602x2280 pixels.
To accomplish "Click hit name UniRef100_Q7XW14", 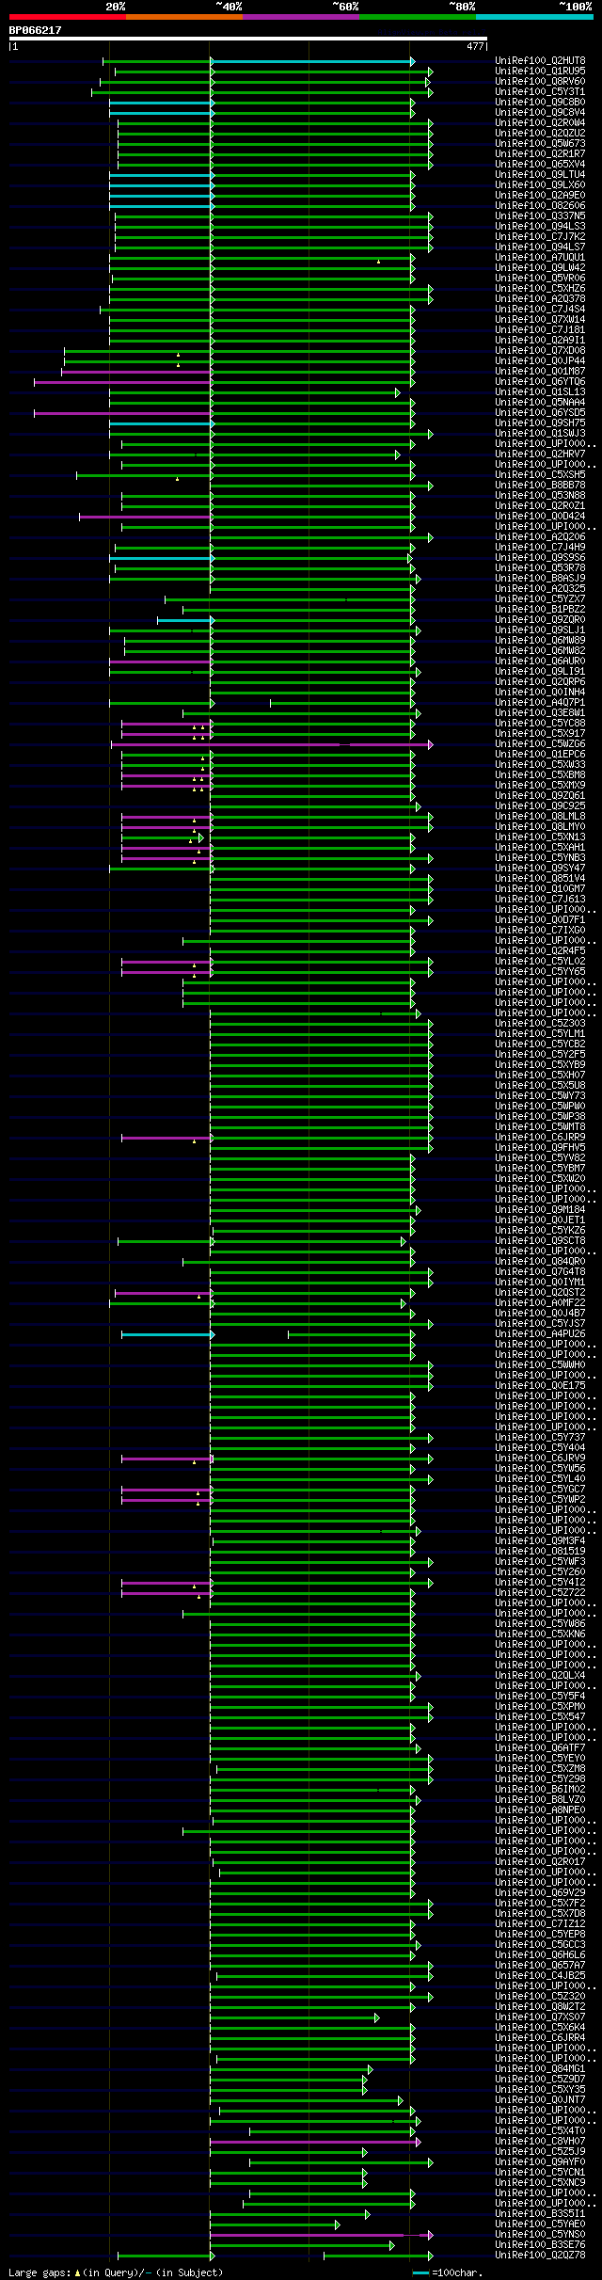I will point(540,320).
